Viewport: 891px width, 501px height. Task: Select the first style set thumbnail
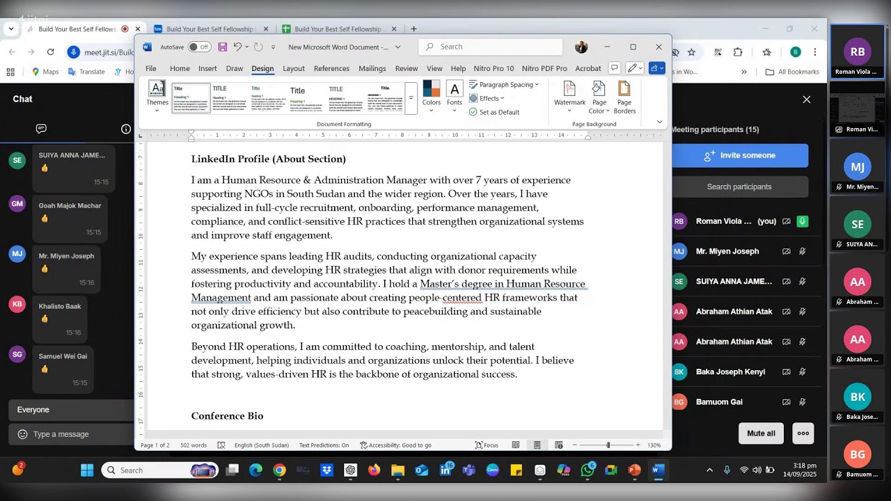(x=191, y=98)
